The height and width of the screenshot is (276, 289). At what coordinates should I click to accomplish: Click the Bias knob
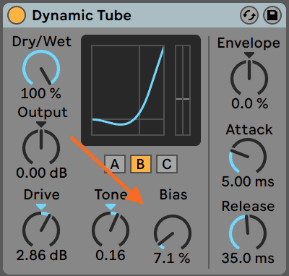173,233
